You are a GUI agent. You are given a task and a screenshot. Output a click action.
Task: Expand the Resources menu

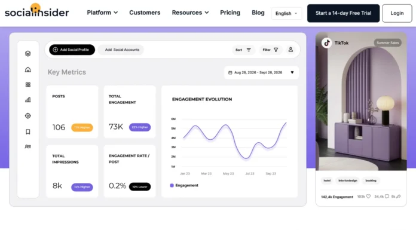pyautogui.click(x=190, y=13)
